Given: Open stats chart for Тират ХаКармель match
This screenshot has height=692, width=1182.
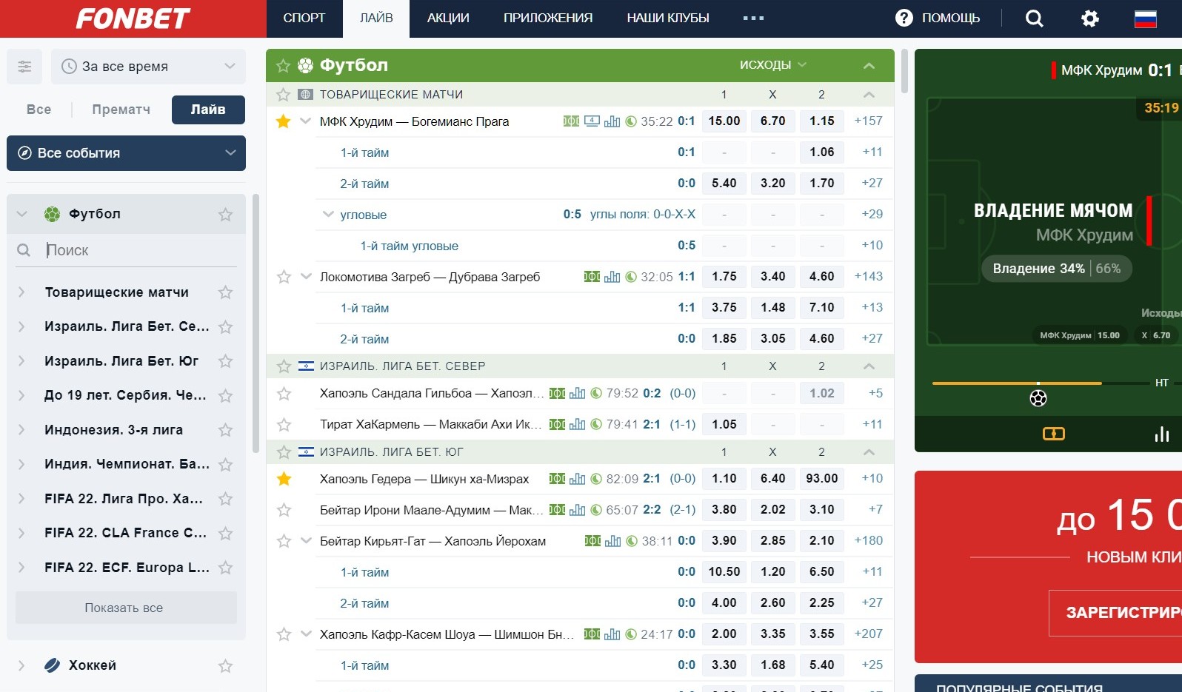Looking at the screenshot, I should [577, 424].
